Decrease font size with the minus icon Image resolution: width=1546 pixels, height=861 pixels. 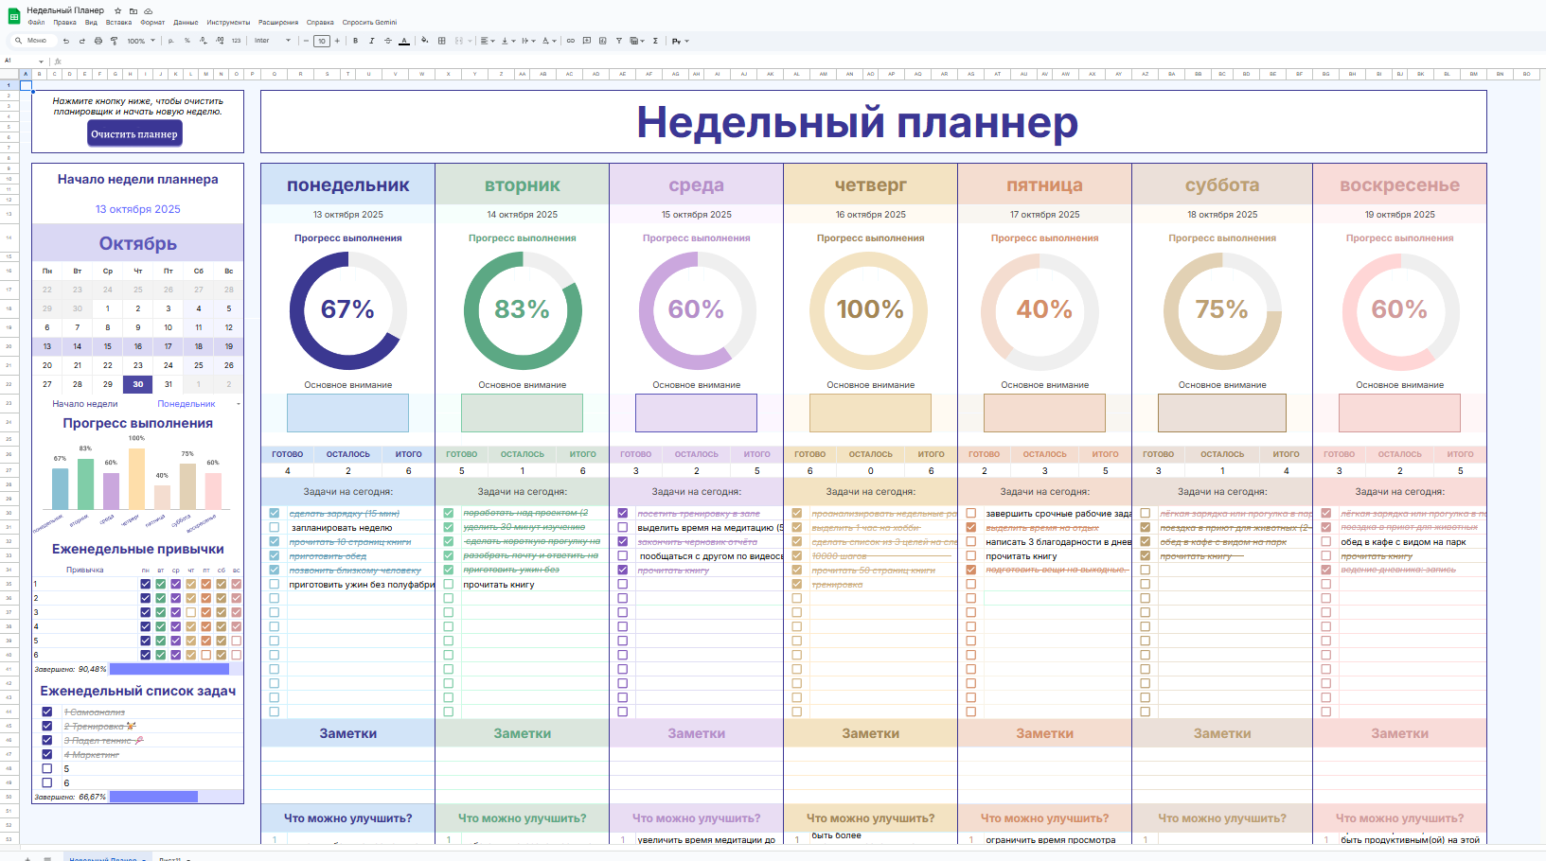coord(306,41)
